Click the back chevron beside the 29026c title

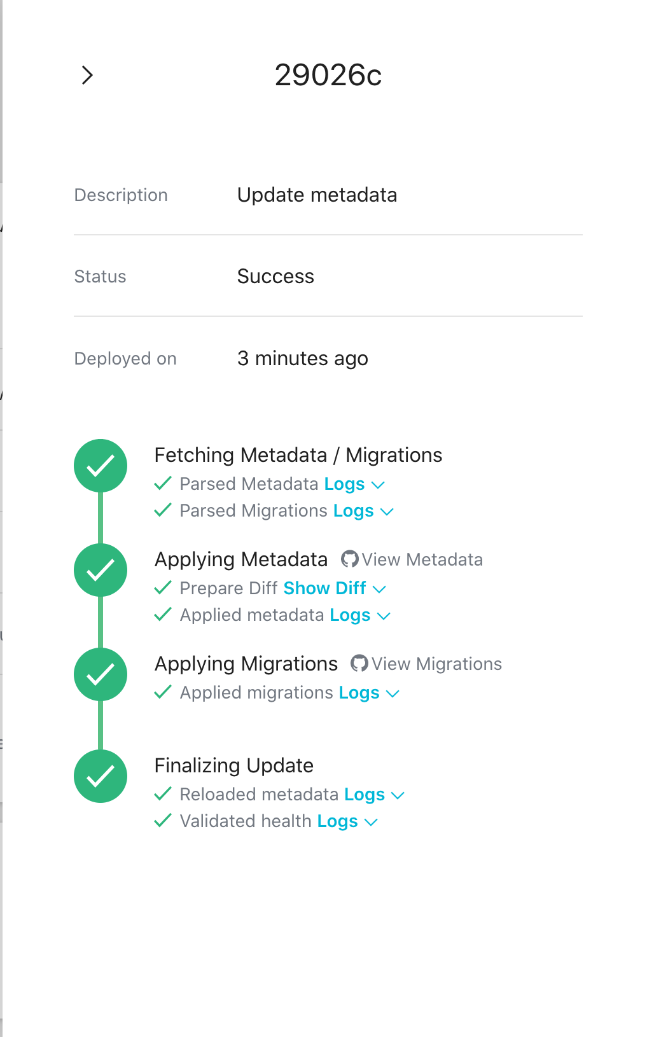coord(87,75)
